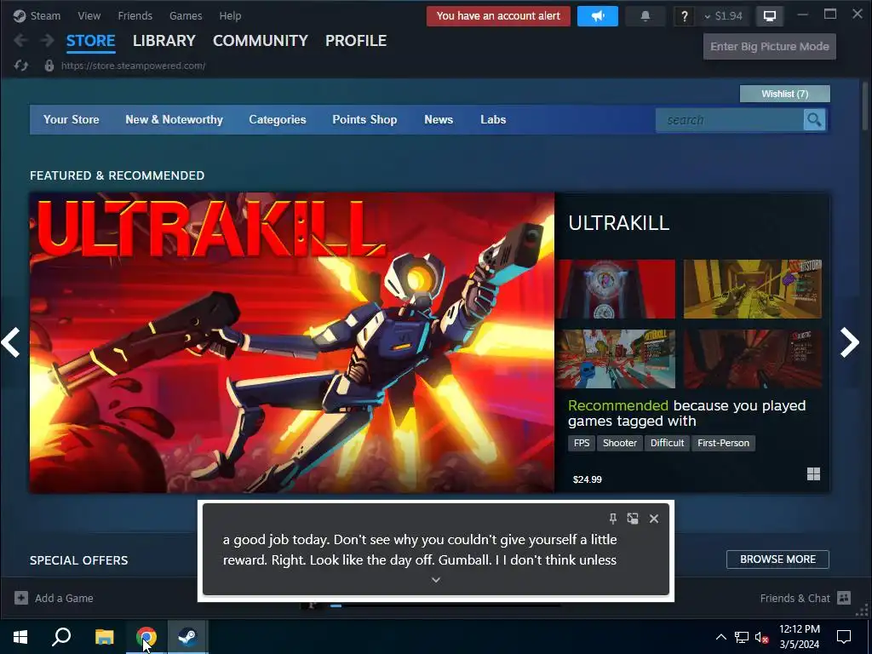Click the Steam taskbar icon

point(187,637)
